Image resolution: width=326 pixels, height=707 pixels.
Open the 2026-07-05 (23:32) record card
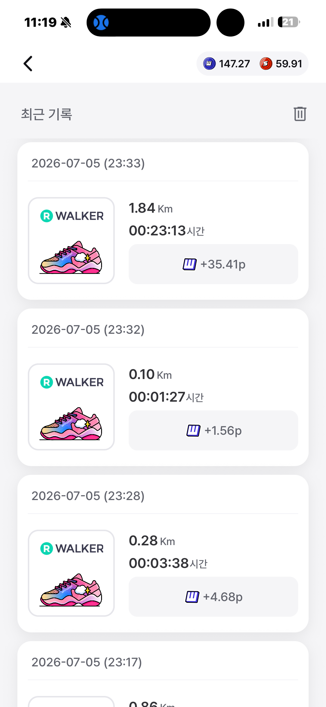(163, 387)
